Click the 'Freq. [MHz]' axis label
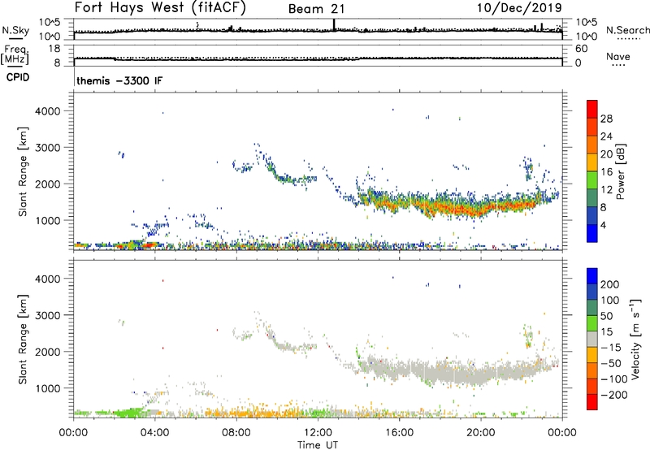 (15, 54)
